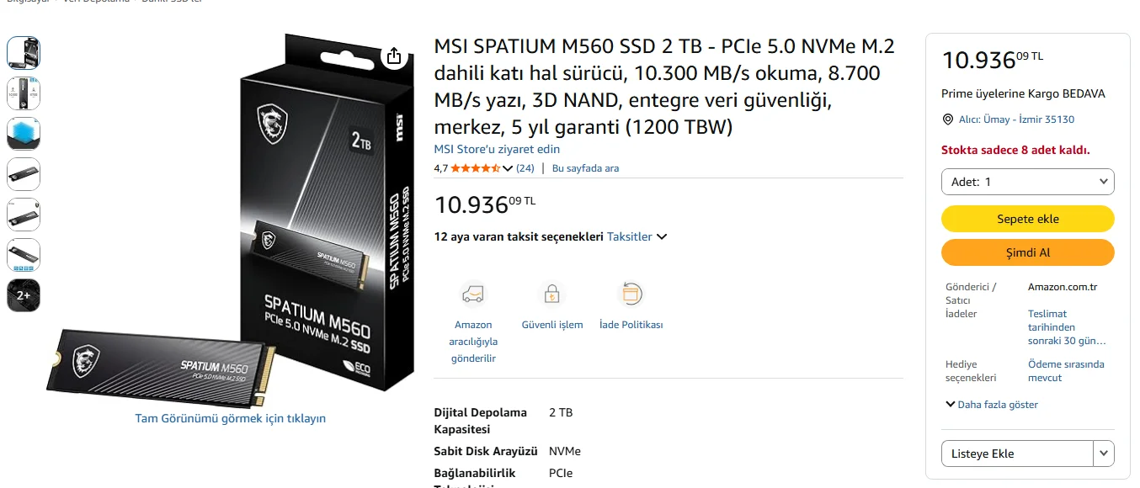The height and width of the screenshot is (488, 1140).
Task: Click the Güvenli işlem lock icon
Action: point(551,294)
